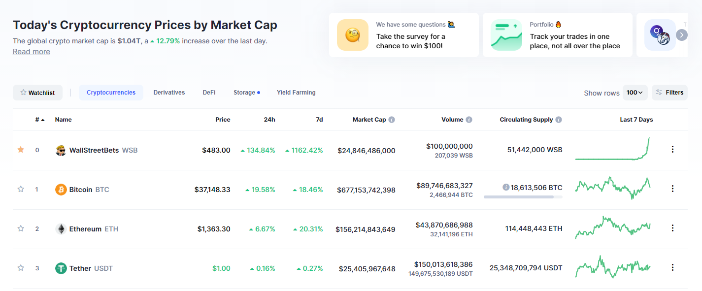The width and height of the screenshot is (702, 291).
Task: Click info icon beside Circulating Supply header
Action: (x=559, y=120)
